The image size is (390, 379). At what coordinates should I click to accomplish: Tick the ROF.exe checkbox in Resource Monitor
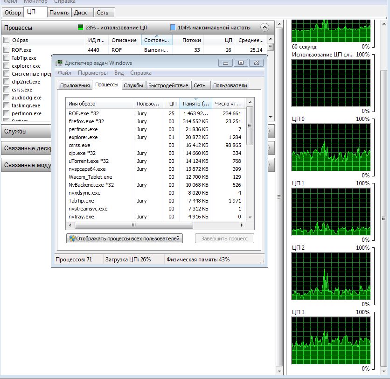(7, 50)
